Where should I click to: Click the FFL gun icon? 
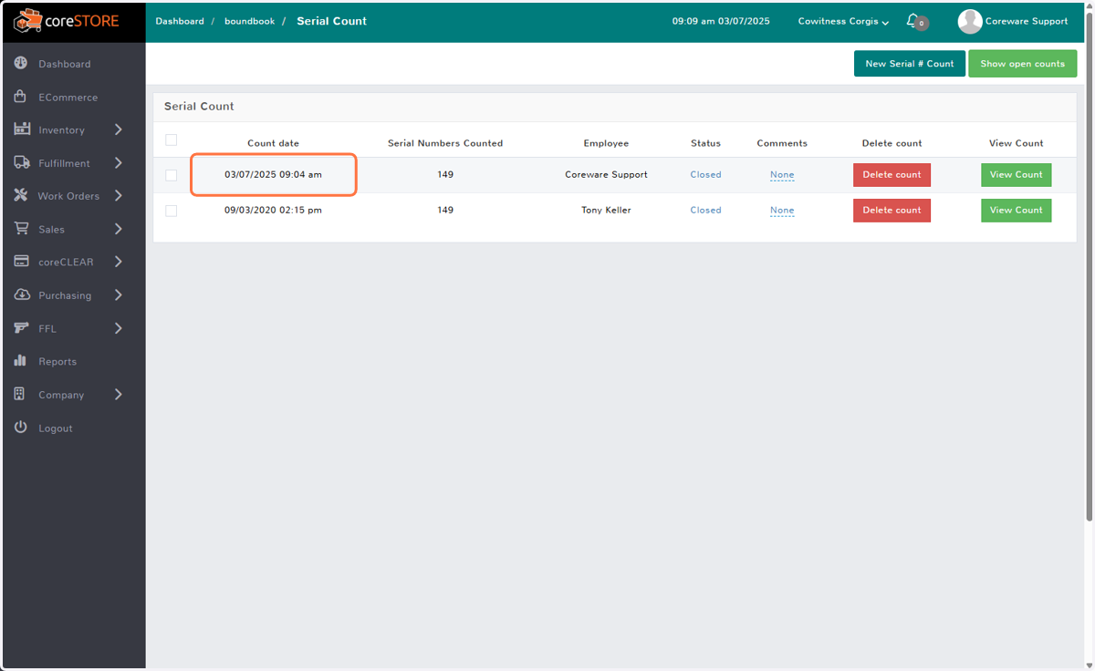click(22, 328)
